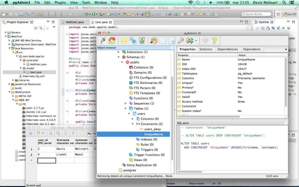
Task: Open the Plugins menu in menu bar
Action: click(x=60, y=2)
